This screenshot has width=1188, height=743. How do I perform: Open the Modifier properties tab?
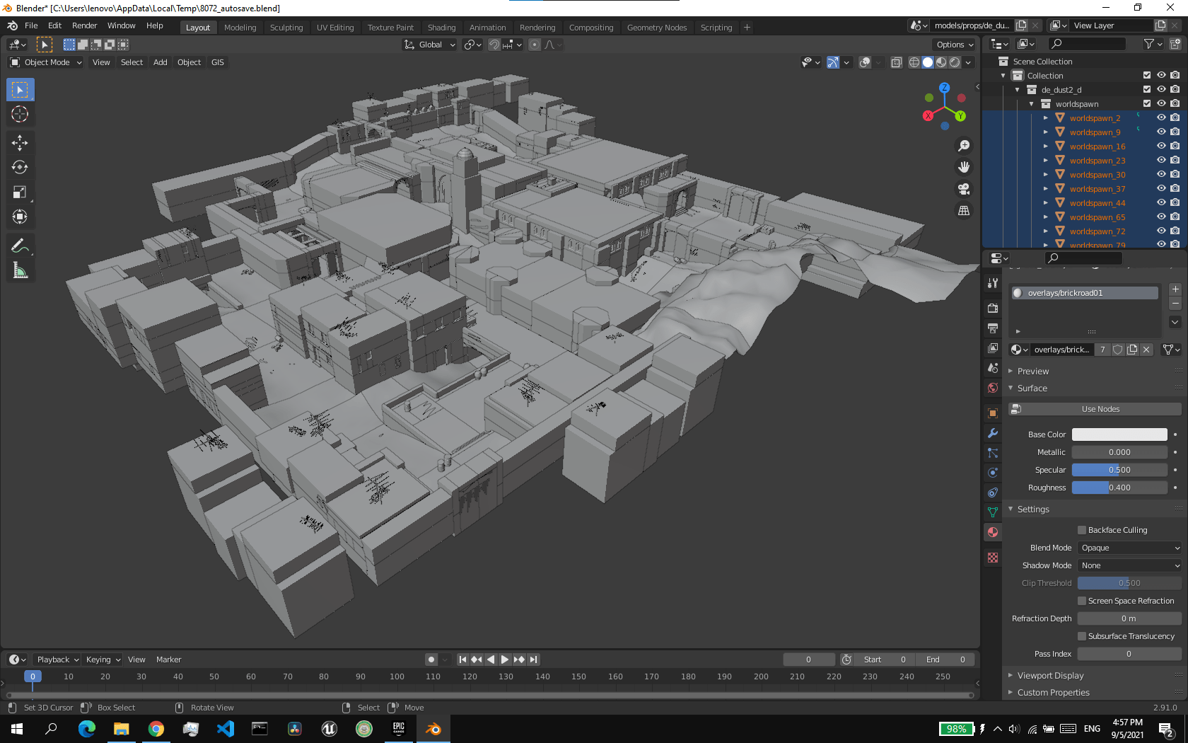click(993, 433)
